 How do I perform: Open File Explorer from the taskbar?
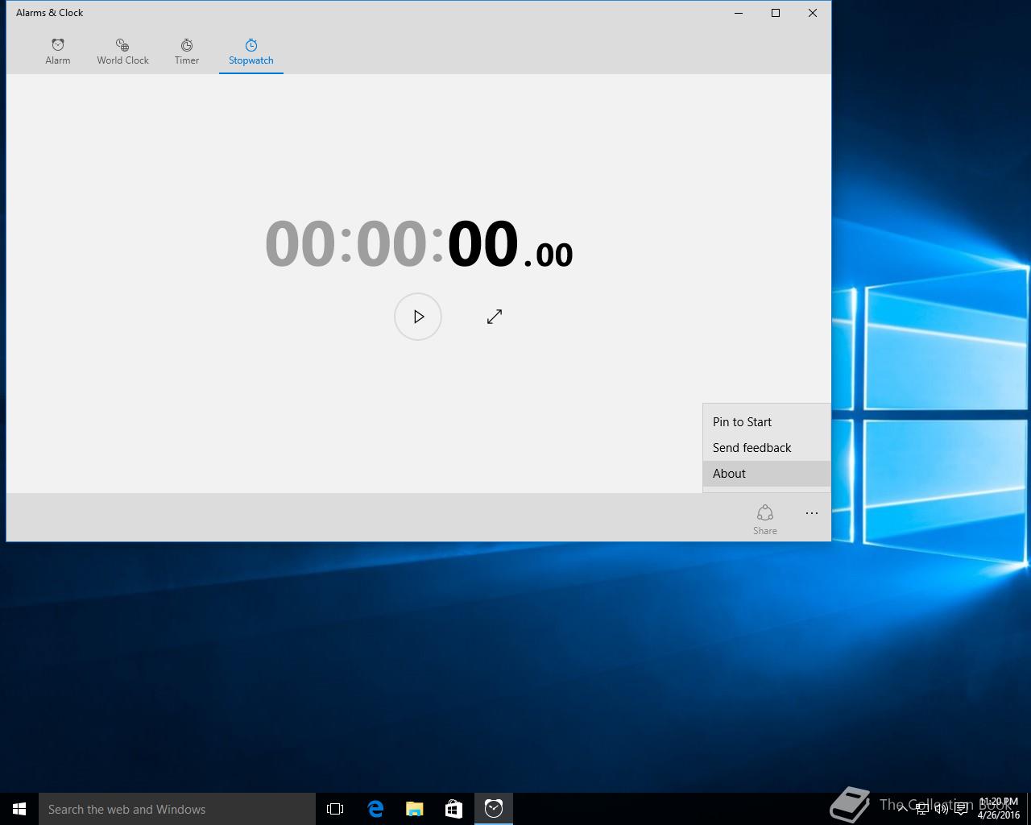(x=415, y=809)
